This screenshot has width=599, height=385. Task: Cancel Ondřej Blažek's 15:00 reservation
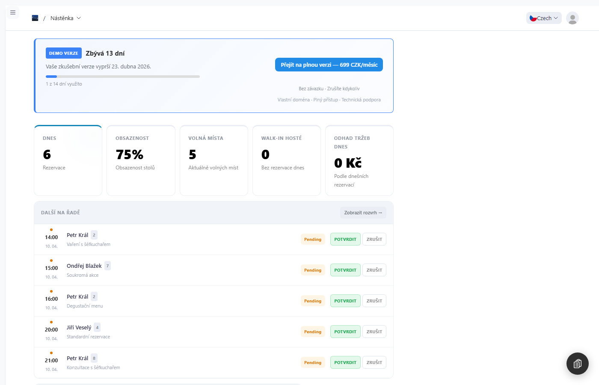(374, 270)
